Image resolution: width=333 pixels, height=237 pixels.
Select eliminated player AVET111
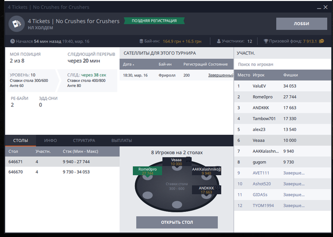click(x=283, y=173)
